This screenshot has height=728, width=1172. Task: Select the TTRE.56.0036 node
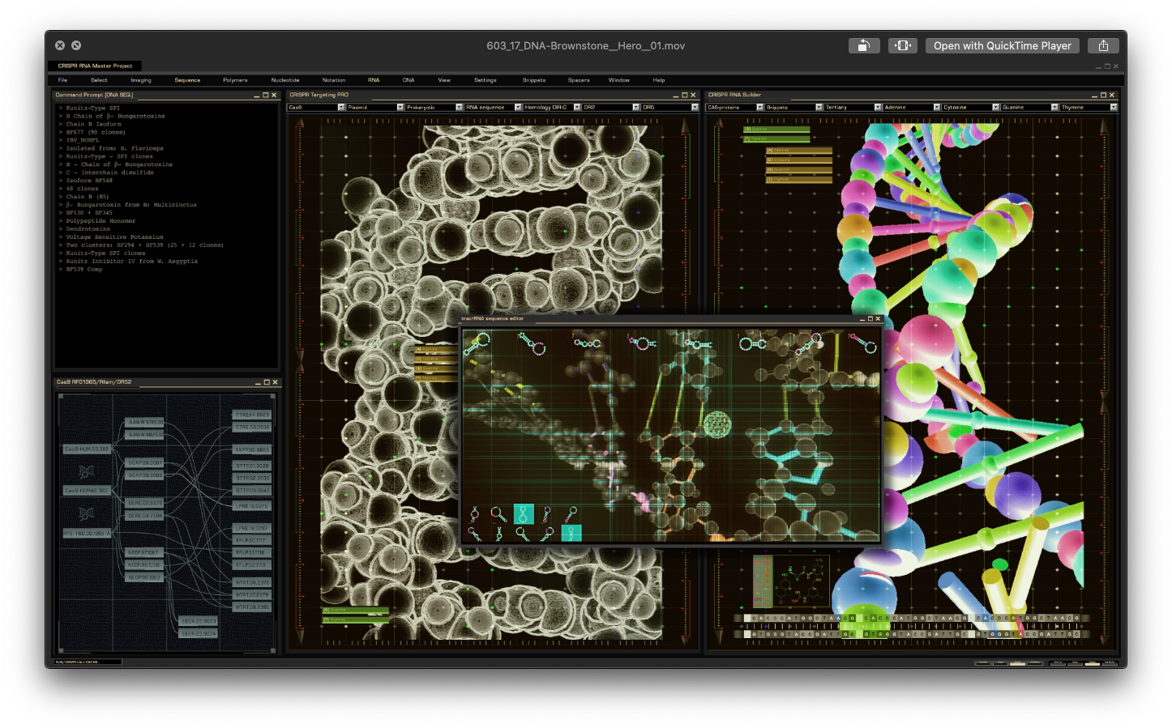[252, 427]
